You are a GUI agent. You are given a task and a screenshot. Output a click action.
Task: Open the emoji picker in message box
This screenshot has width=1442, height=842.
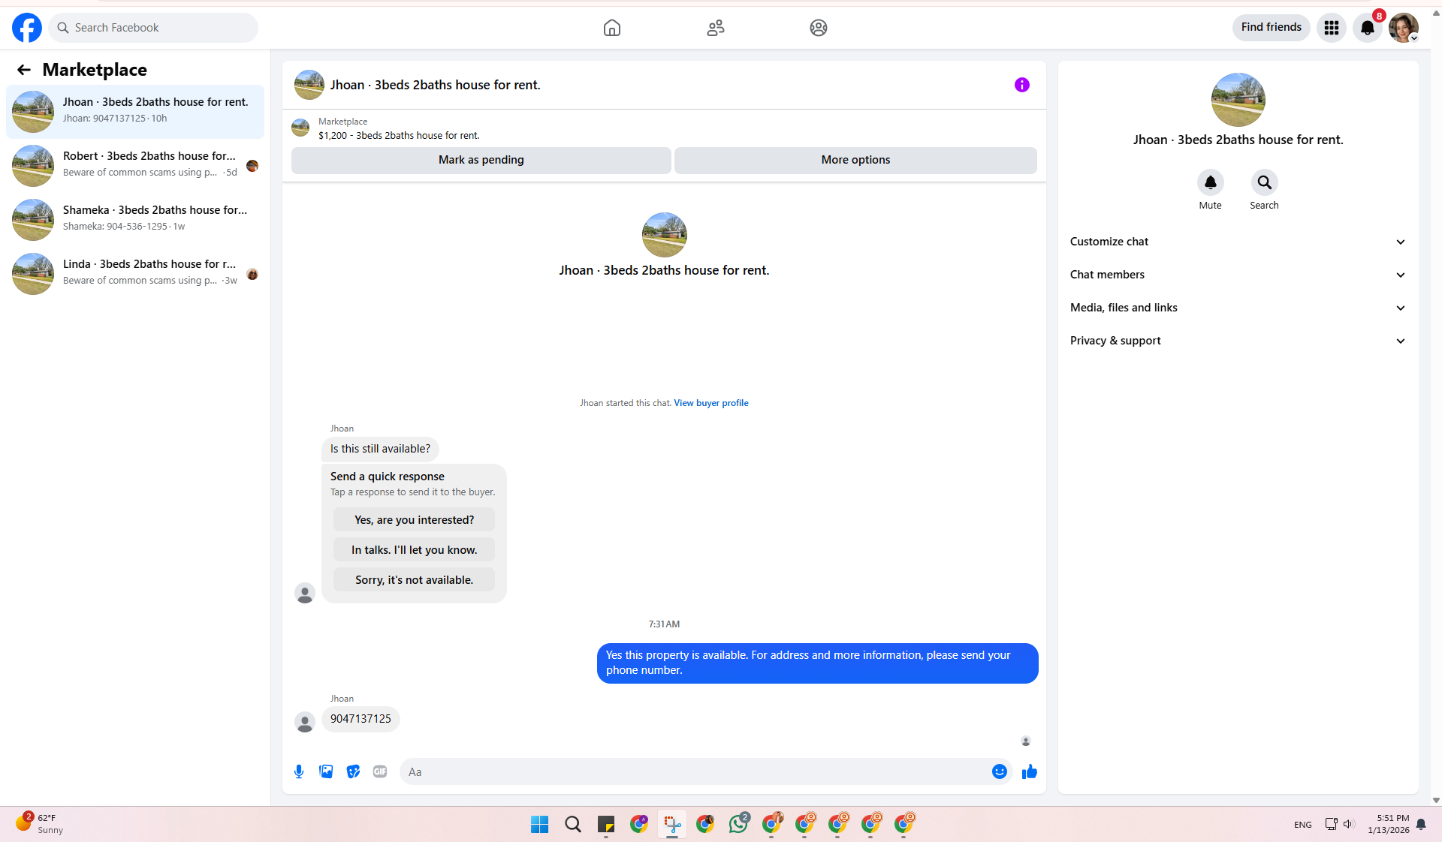click(x=999, y=771)
